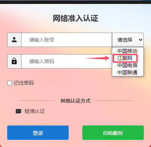Click the user silhouette icon beside account field
Image resolution: width=151 pixels, height=147 pixels.
point(14,40)
